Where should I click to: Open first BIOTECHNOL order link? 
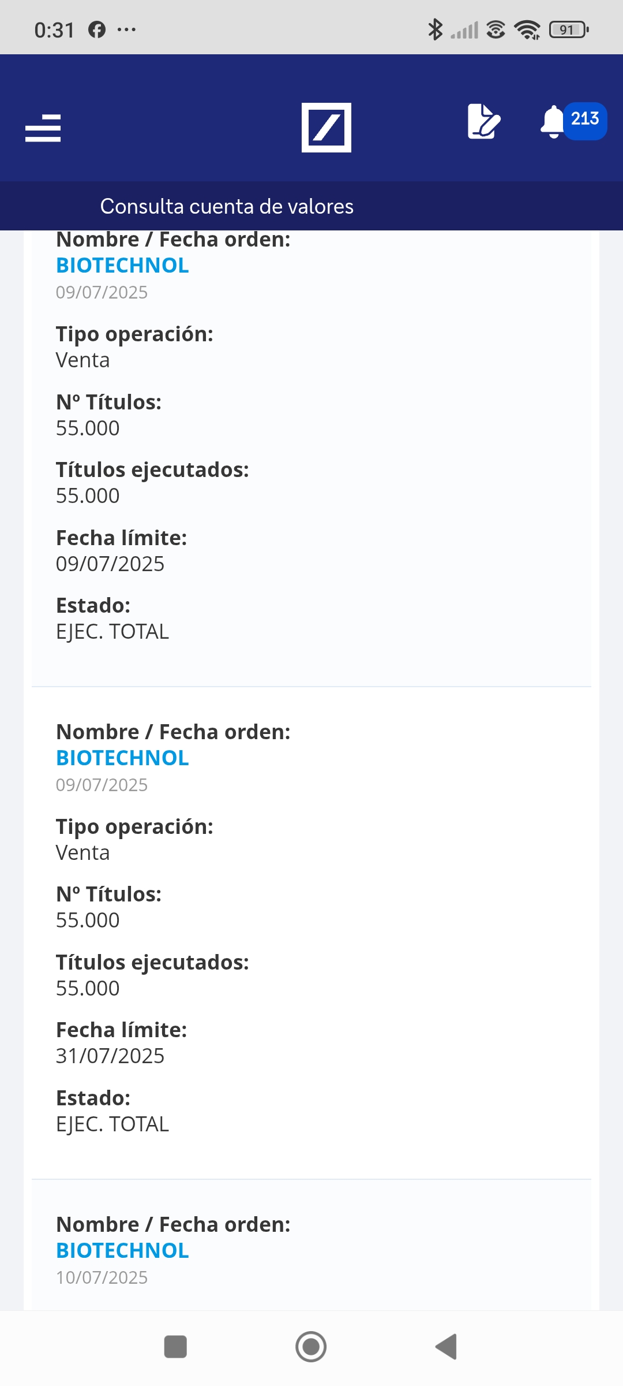[x=122, y=265]
